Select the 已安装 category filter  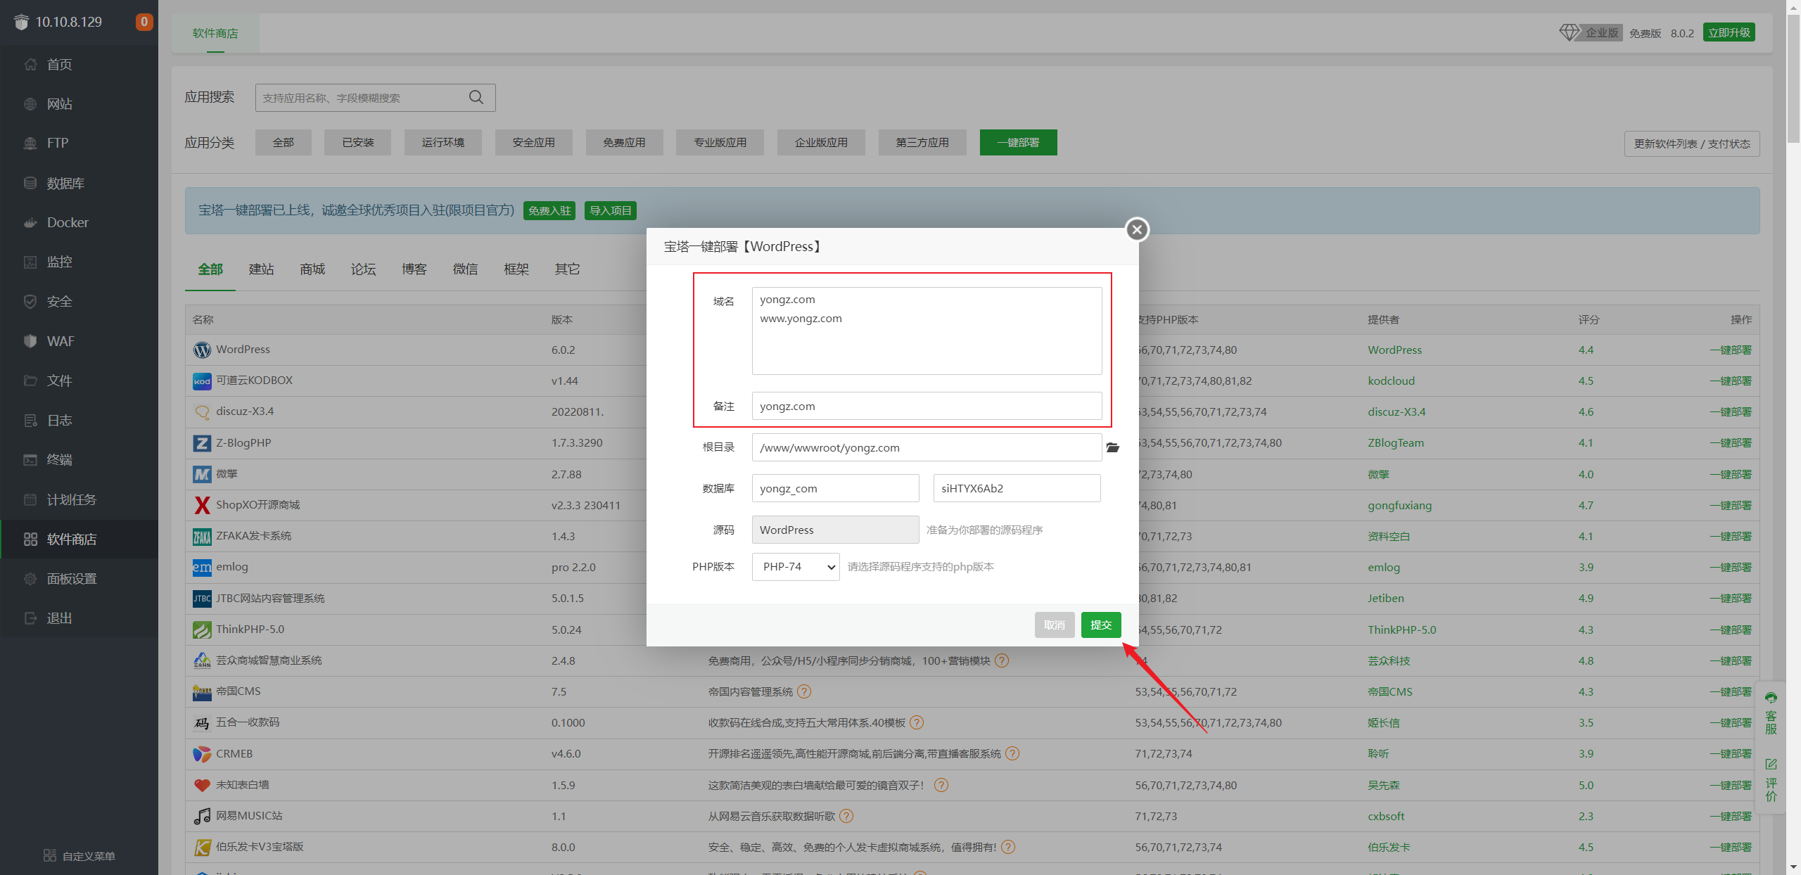click(x=358, y=143)
